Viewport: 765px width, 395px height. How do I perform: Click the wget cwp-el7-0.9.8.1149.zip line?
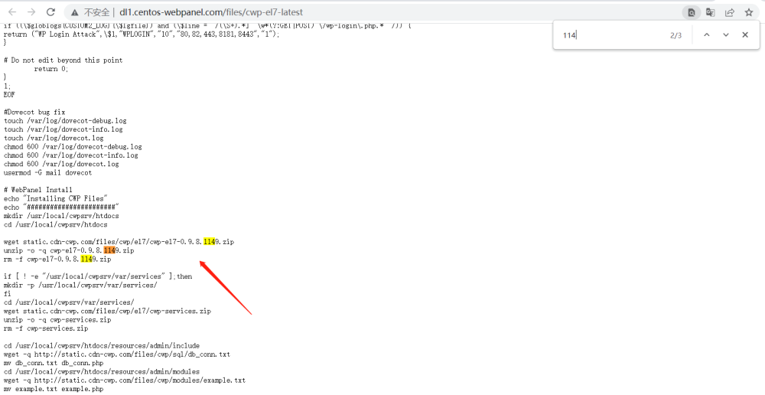point(119,242)
